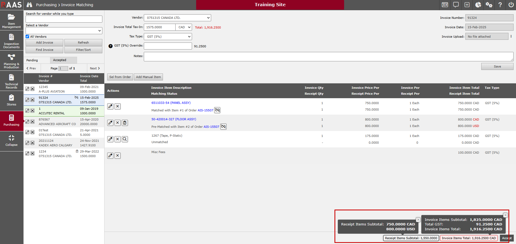Image resolution: width=516 pixels, height=244 pixels.
Task: Unlink the PANEL ASSY matched item
Action: tap(217, 110)
